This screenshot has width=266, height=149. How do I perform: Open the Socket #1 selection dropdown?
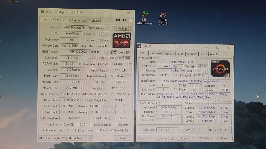coord(167,130)
